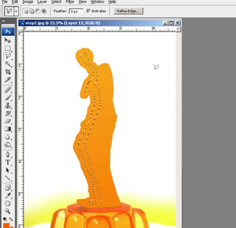Image resolution: width=236 pixels, height=228 pixels.
Task: Click the current Lasso tool preset icon
Action: (9, 11)
